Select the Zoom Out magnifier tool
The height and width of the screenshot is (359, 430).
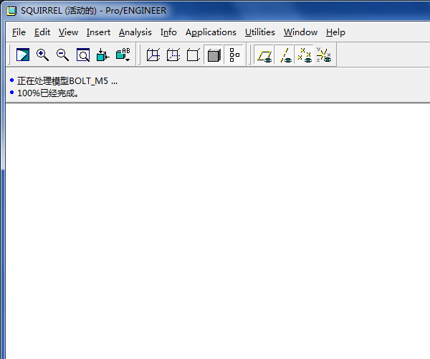point(62,55)
